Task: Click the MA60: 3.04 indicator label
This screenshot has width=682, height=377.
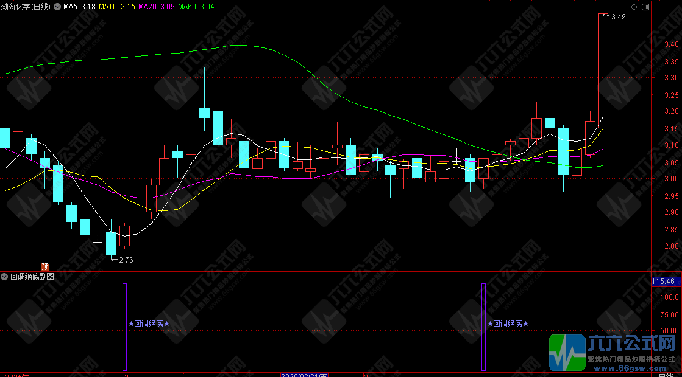Action: (196, 7)
